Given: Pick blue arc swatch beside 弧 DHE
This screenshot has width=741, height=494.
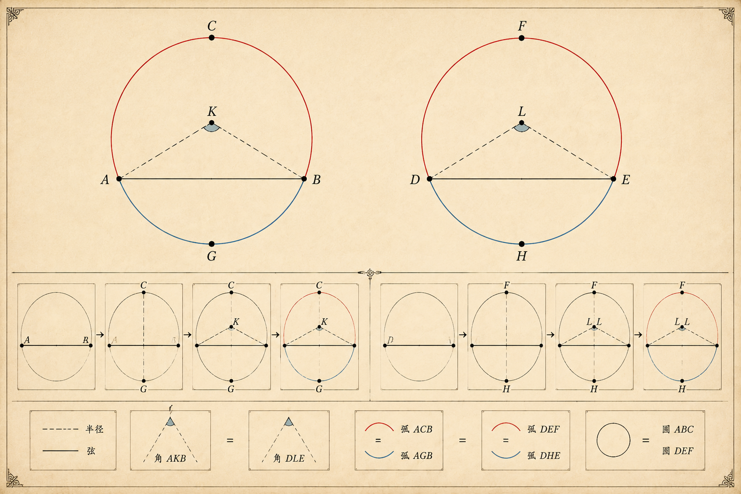Looking at the screenshot, I should pyautogui.click(x=506, y=454).
